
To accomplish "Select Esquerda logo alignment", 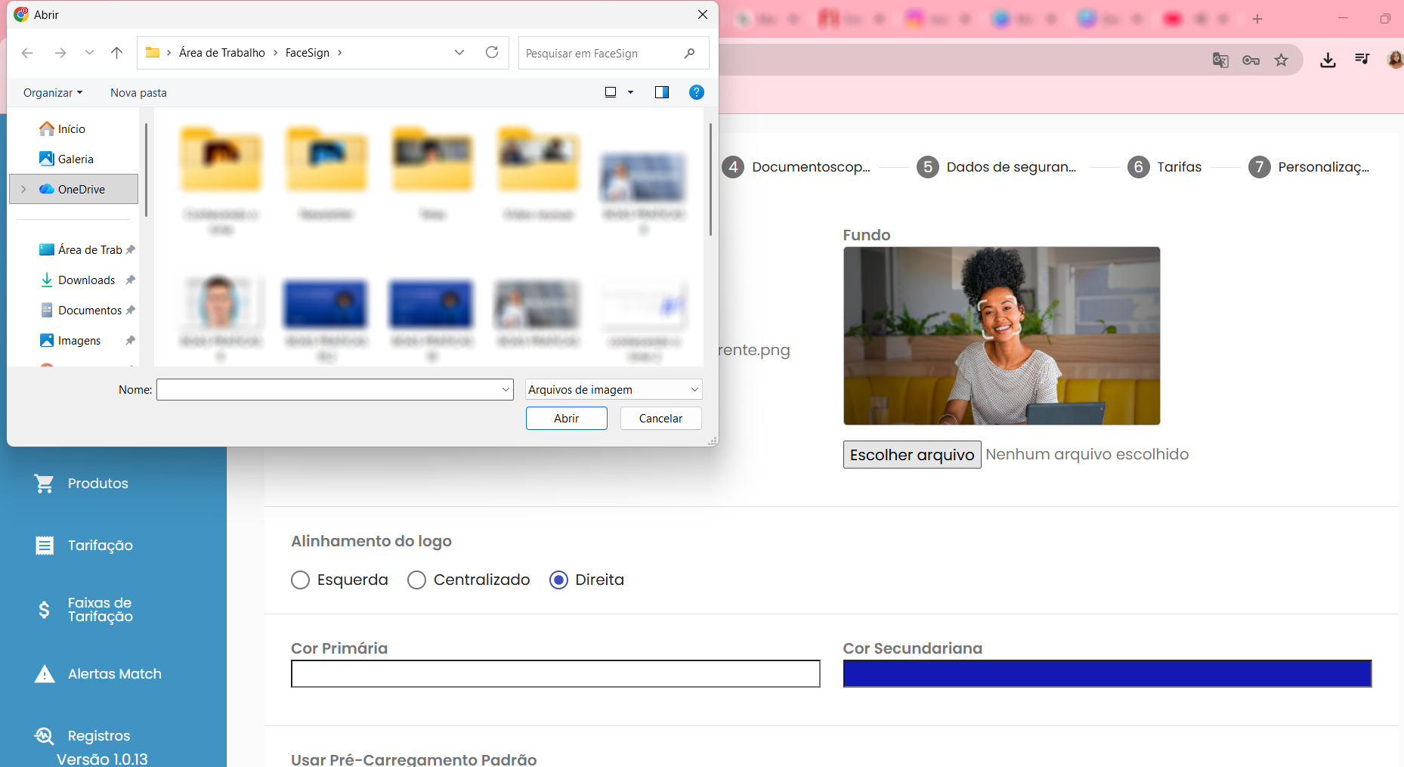I will coord(301,580).
